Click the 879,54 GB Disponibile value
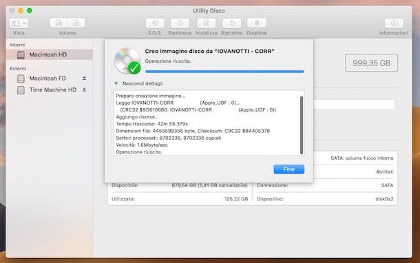 pos(209,185)
